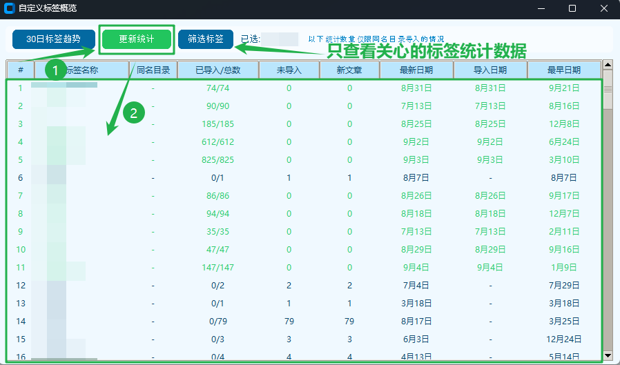Image resolution: width=620 pixels, height=365 pixels.
Task: Click the vertical scrollbar thumb
Action: pyautogui.click(x=608, y=90)
